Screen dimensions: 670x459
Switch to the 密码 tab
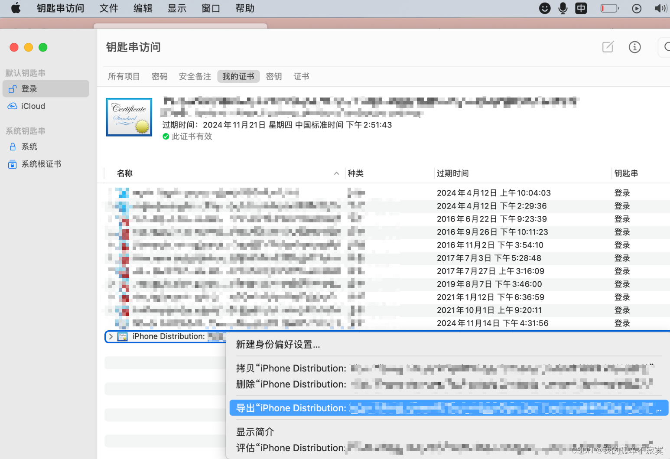pyautogui.click(x=159, y=76)
